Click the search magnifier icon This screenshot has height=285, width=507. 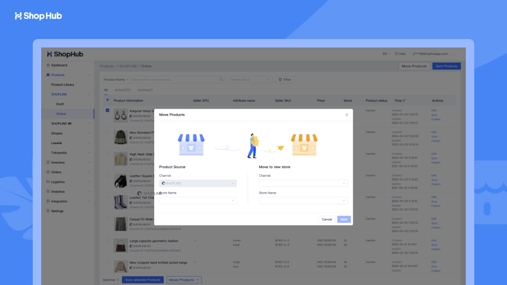click(x=222, y=80)
